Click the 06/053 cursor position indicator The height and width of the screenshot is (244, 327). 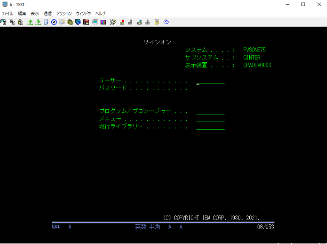point(265,227)
